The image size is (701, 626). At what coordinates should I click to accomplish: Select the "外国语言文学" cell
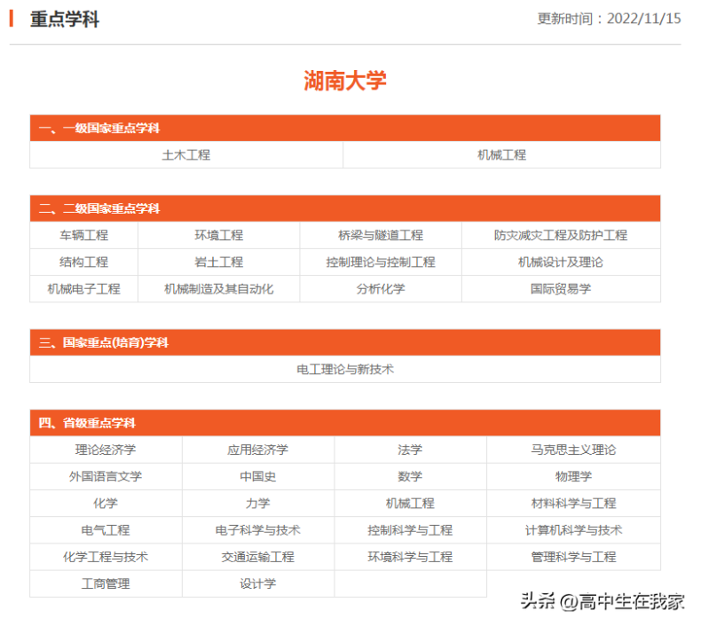106,477
